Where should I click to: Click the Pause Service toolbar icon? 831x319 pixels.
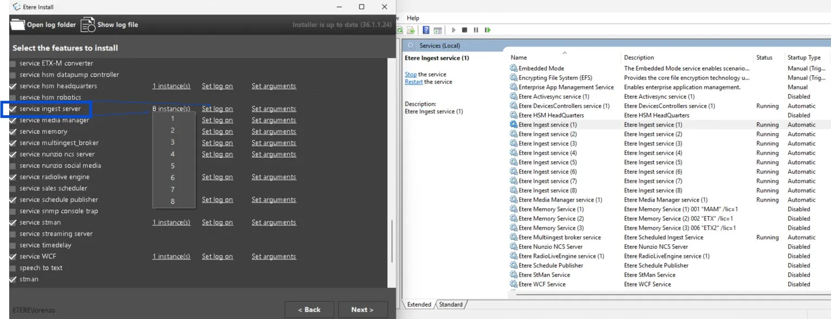(x=476, y=30)
